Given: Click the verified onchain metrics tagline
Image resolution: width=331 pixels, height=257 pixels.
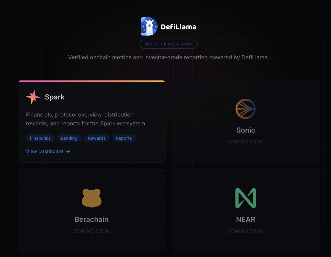Looking at the screenshot, I should click(x=168, y=57).
